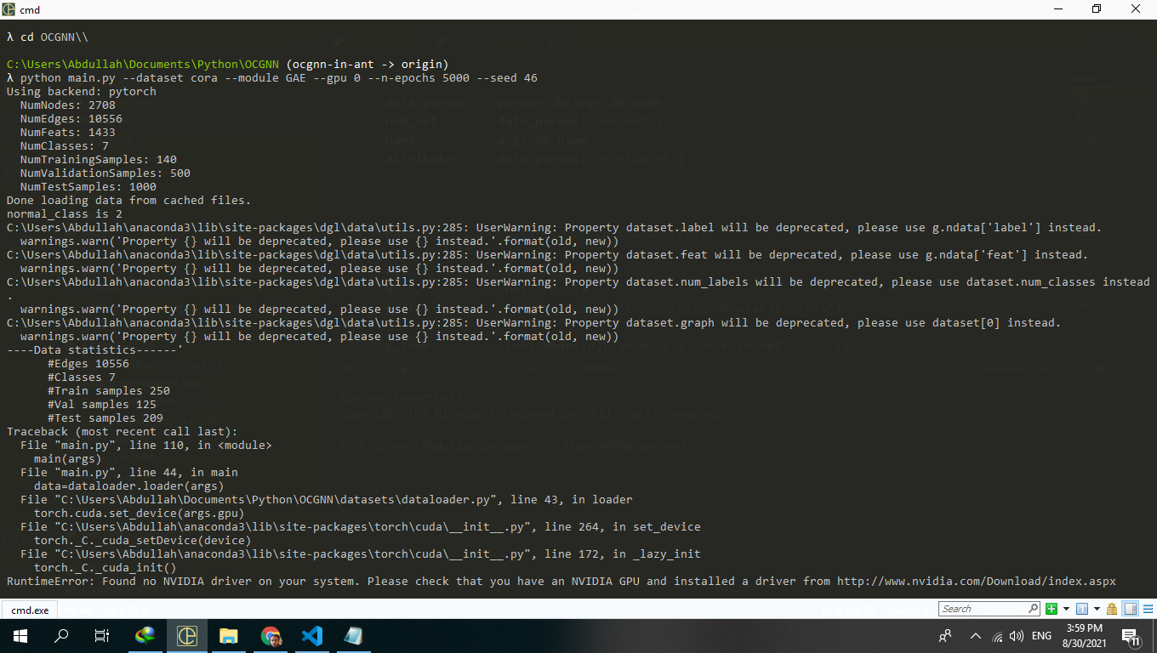Show hidden icons with the tray chevron

976,635
